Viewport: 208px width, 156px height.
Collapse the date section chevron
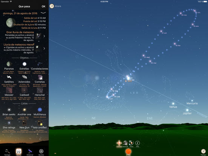(43, 13)
